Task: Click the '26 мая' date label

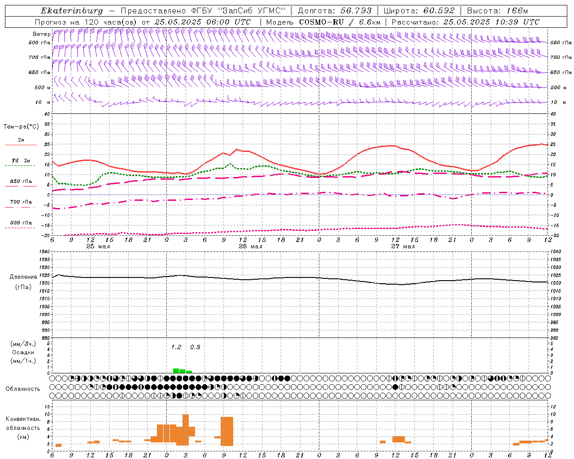Action: (x=250, y=247)
